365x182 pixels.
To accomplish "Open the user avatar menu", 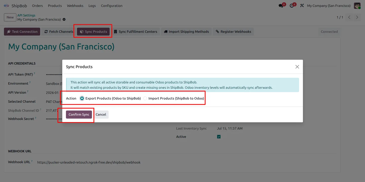I will click(357, 6).
